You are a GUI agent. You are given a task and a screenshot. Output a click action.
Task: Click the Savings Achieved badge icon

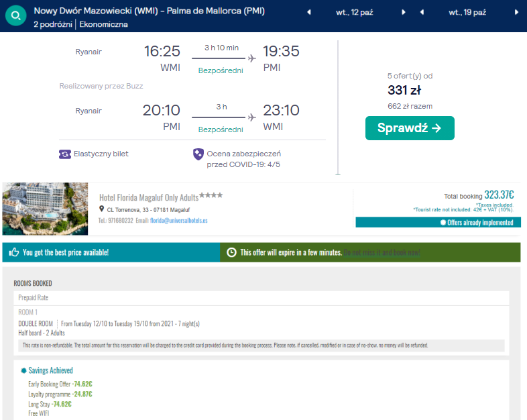pos(23,370)
